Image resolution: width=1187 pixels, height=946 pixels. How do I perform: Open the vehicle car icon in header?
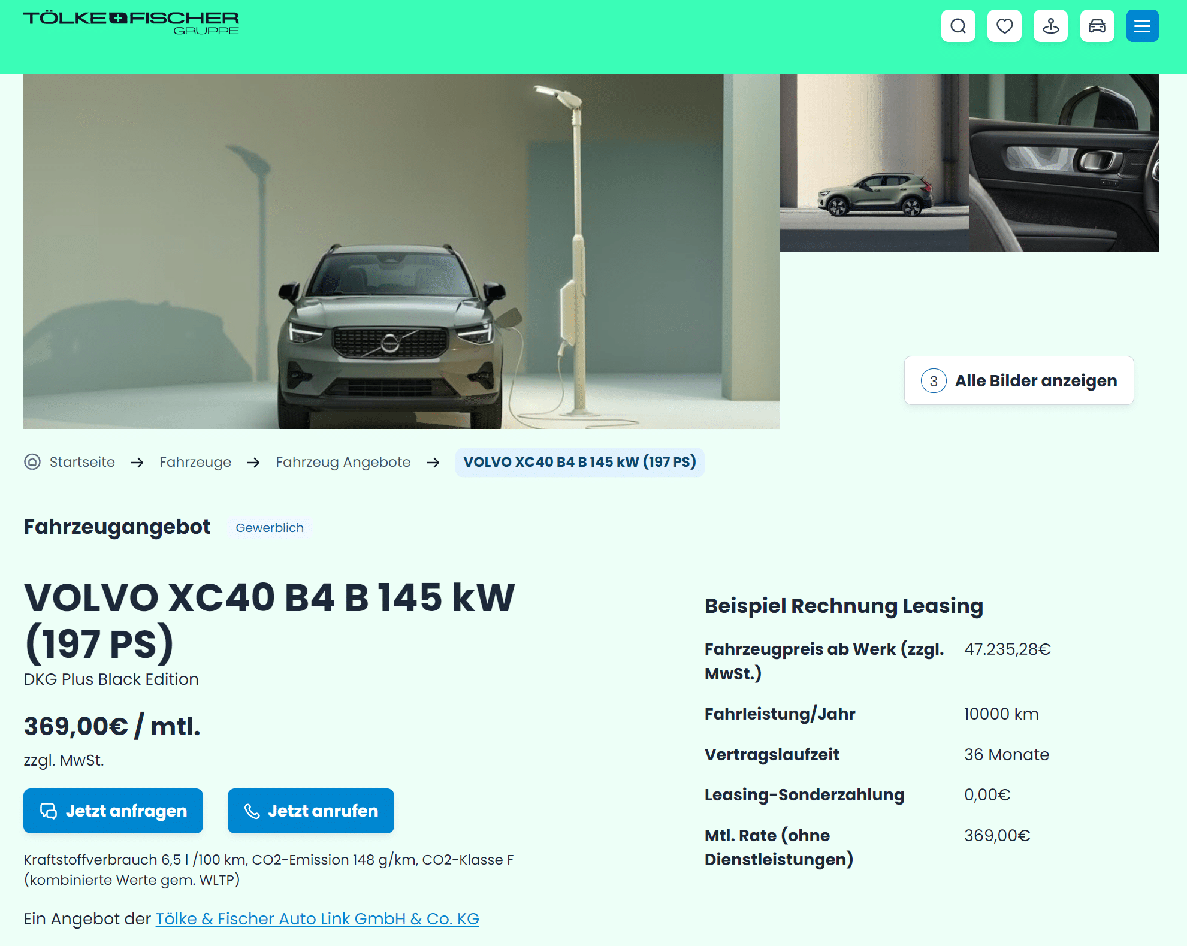[1097, 26]
